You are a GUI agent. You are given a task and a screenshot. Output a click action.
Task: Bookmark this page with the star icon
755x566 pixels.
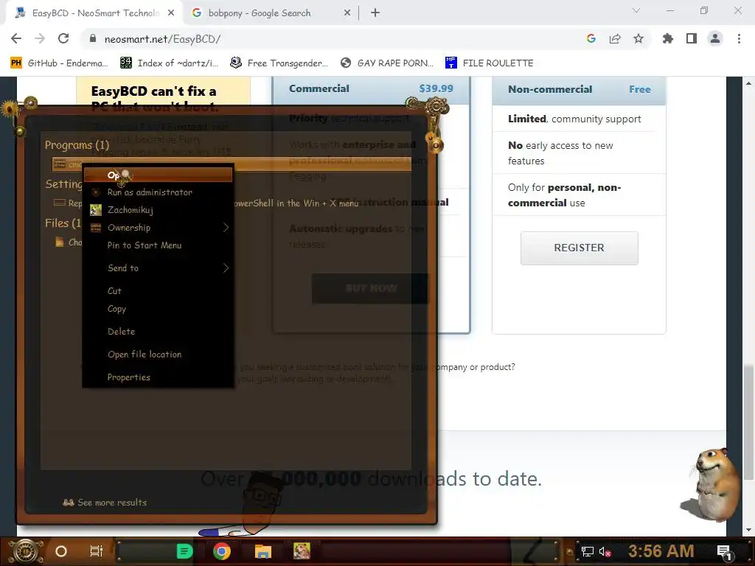pyautogui.click(x=639, y=38)
